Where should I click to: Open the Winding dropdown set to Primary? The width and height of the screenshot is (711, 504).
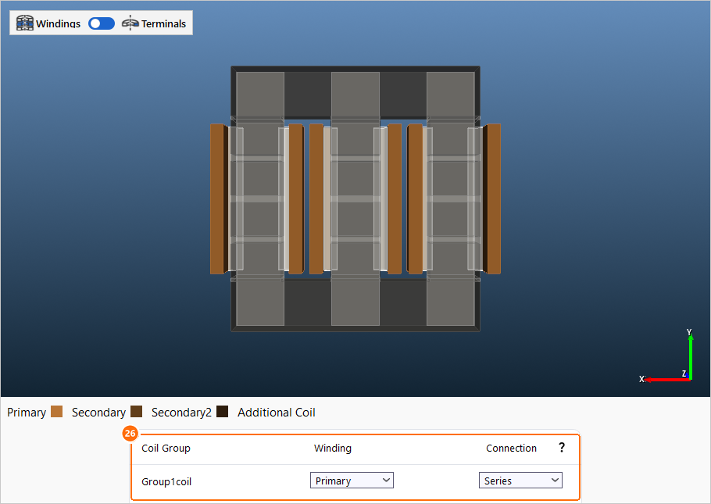point(352,481)
